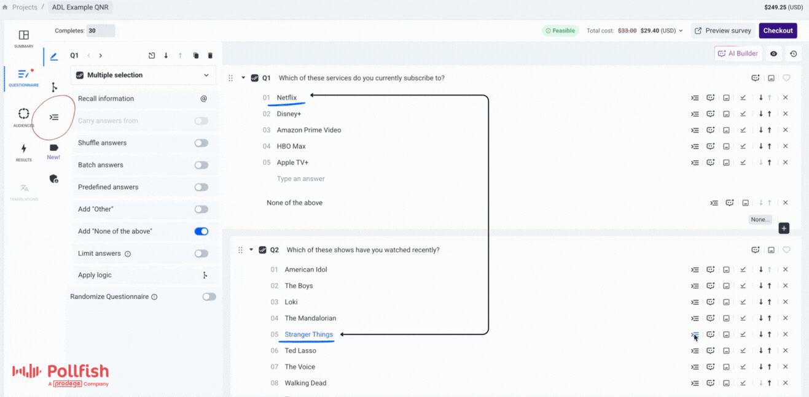Enable Add "Other" switch
The width and height of the screenshot is (809, 397).
point(201,209)
